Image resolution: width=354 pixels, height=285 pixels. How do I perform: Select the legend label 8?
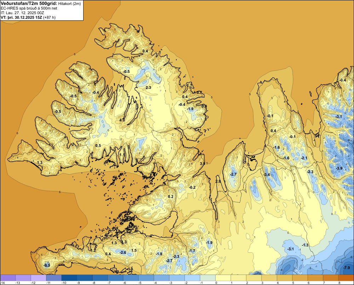coord(339,283)
